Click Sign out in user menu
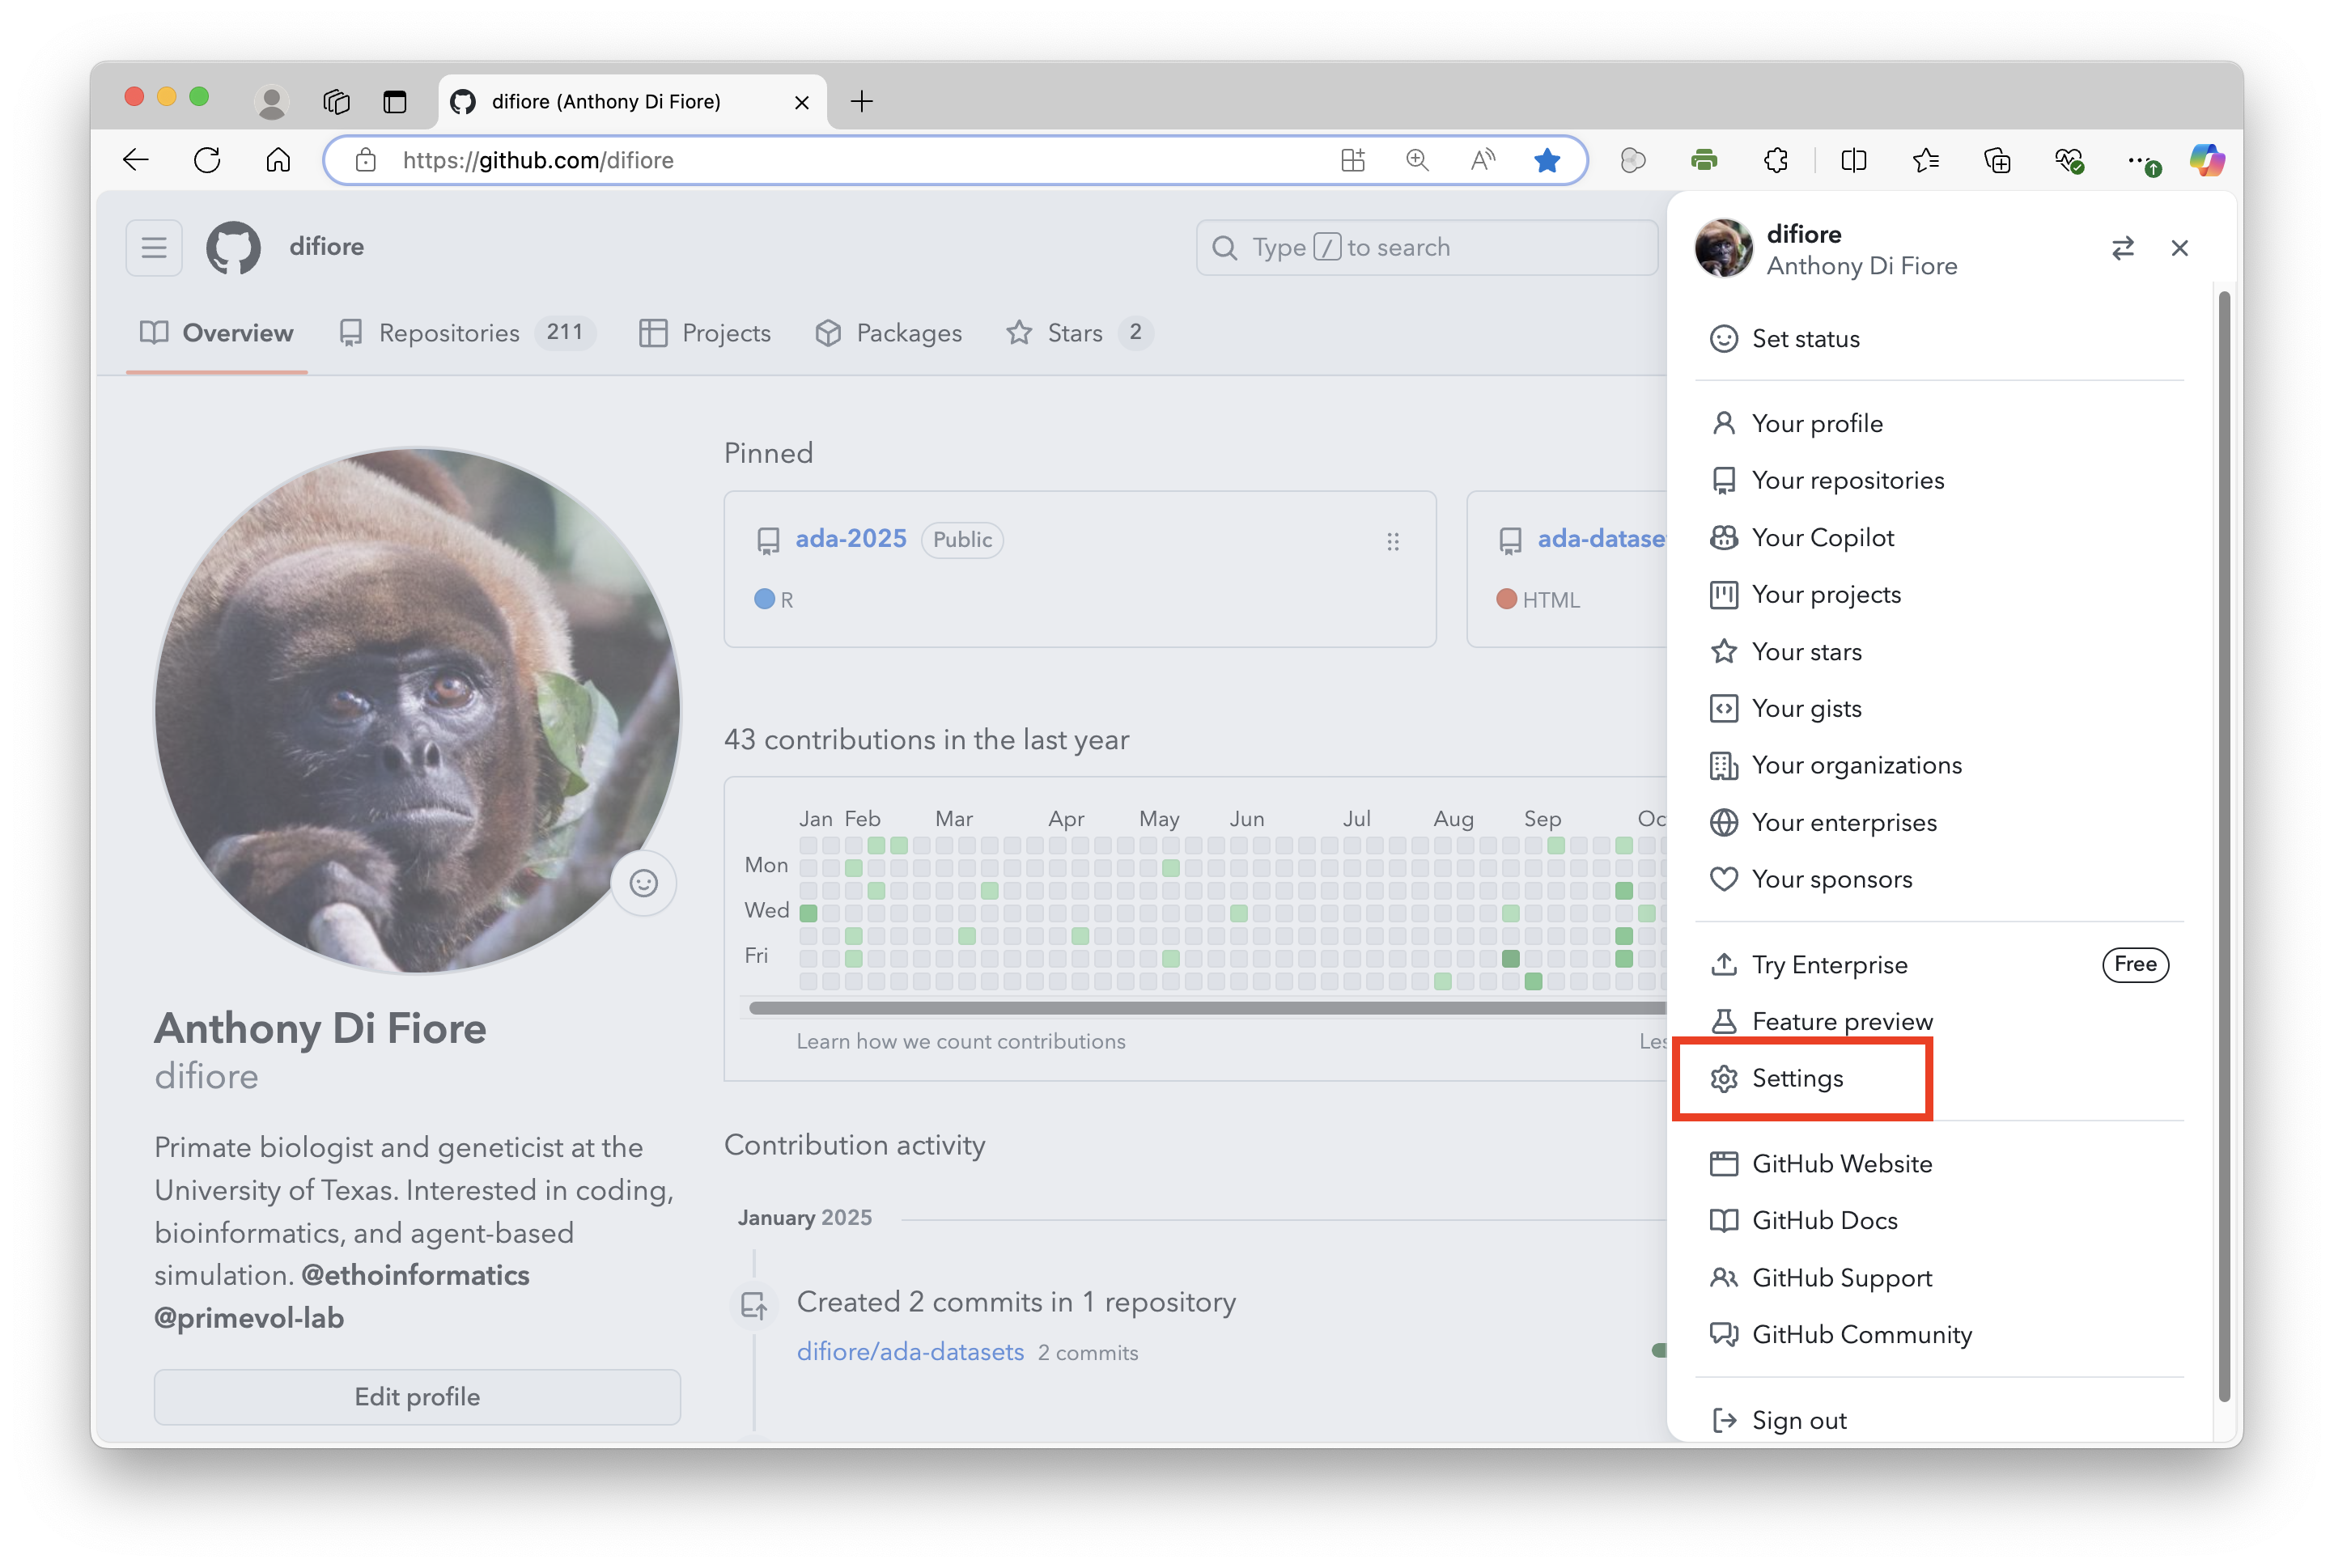 click(1798, 1420)
